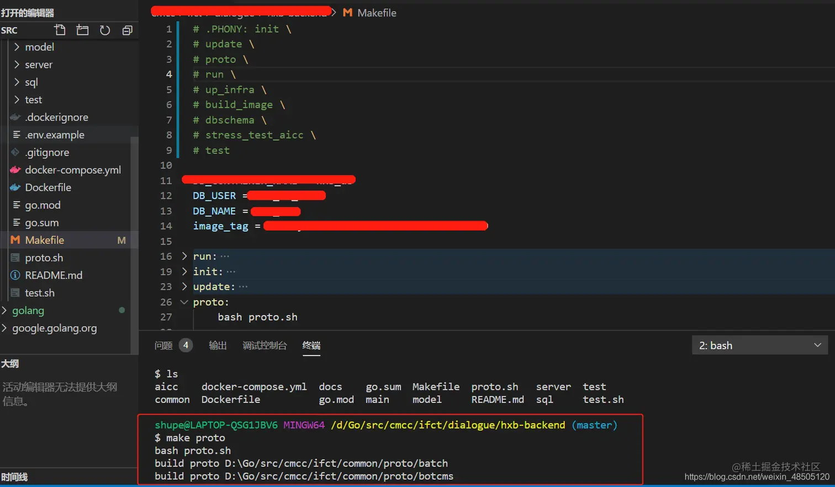Click the New File icon in SRC header
The image size is (835, 487).
[x=60, y=30]
